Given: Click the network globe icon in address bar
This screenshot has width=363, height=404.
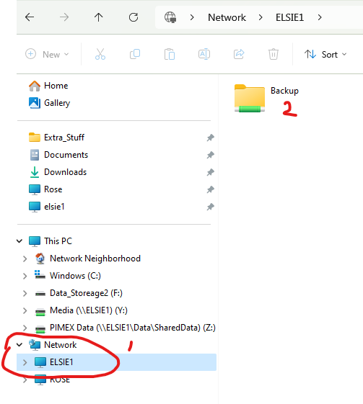Looking at the screenshot, I should click(170, 17).
